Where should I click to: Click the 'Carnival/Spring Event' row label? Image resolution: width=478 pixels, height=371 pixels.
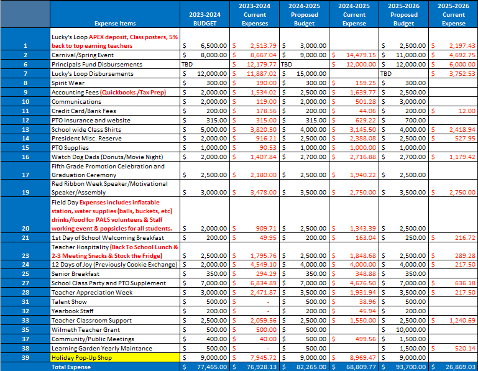pos(115,55)
